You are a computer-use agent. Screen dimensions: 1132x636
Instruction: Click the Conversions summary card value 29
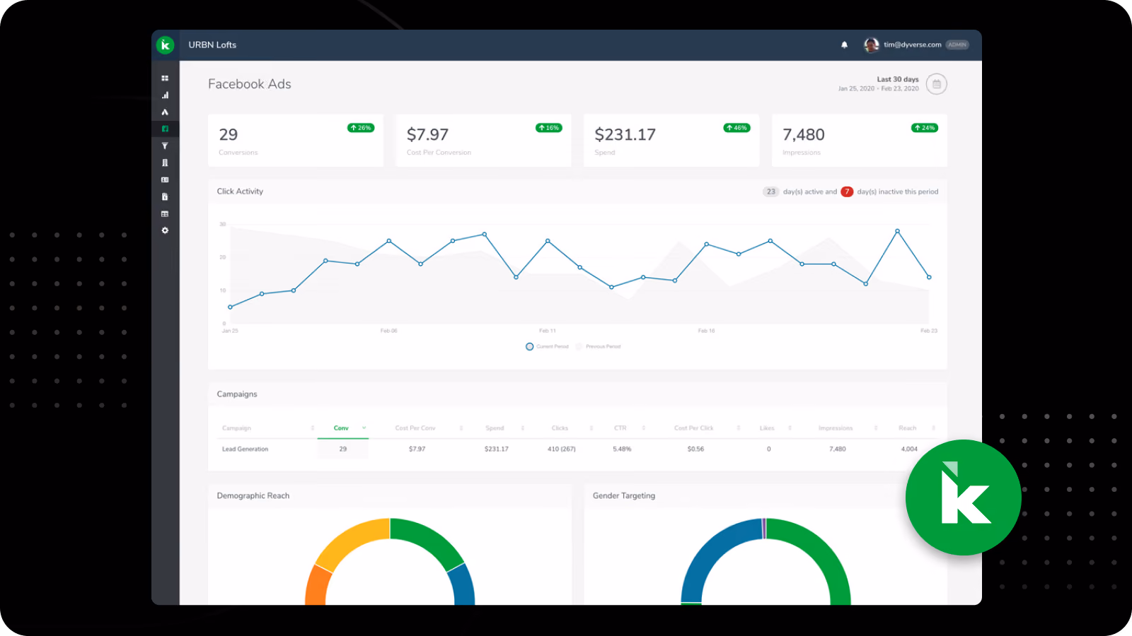pyautogui.click(x=229, y=134)
